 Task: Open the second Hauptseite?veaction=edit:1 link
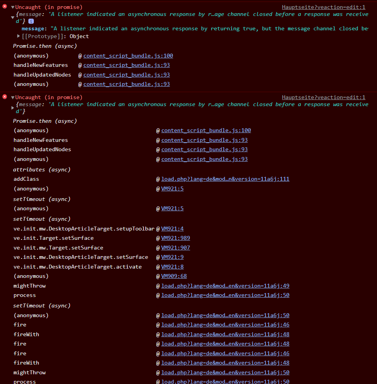323,97
